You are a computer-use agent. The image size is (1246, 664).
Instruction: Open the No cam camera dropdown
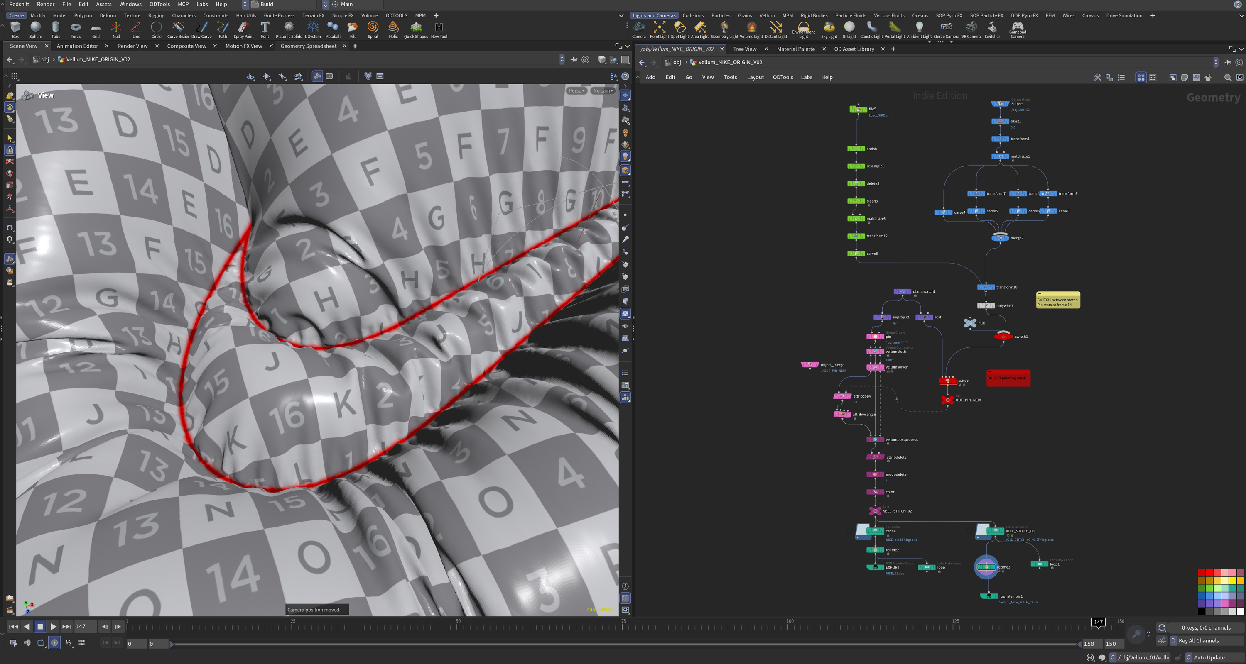603,91
